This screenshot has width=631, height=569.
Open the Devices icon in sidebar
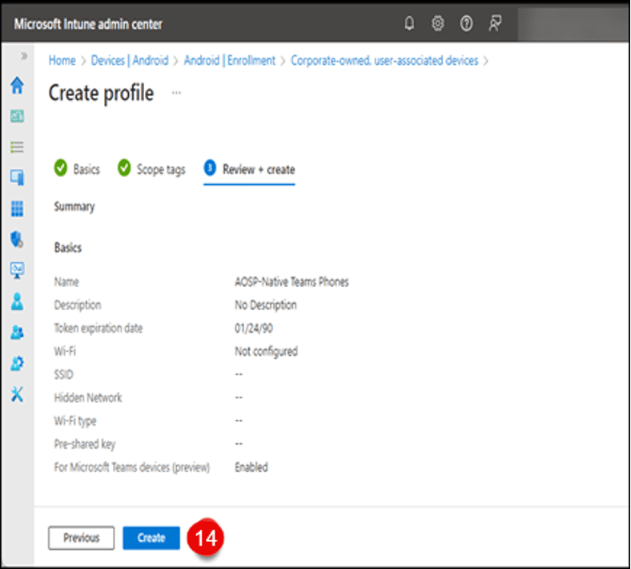click(17, 178)
